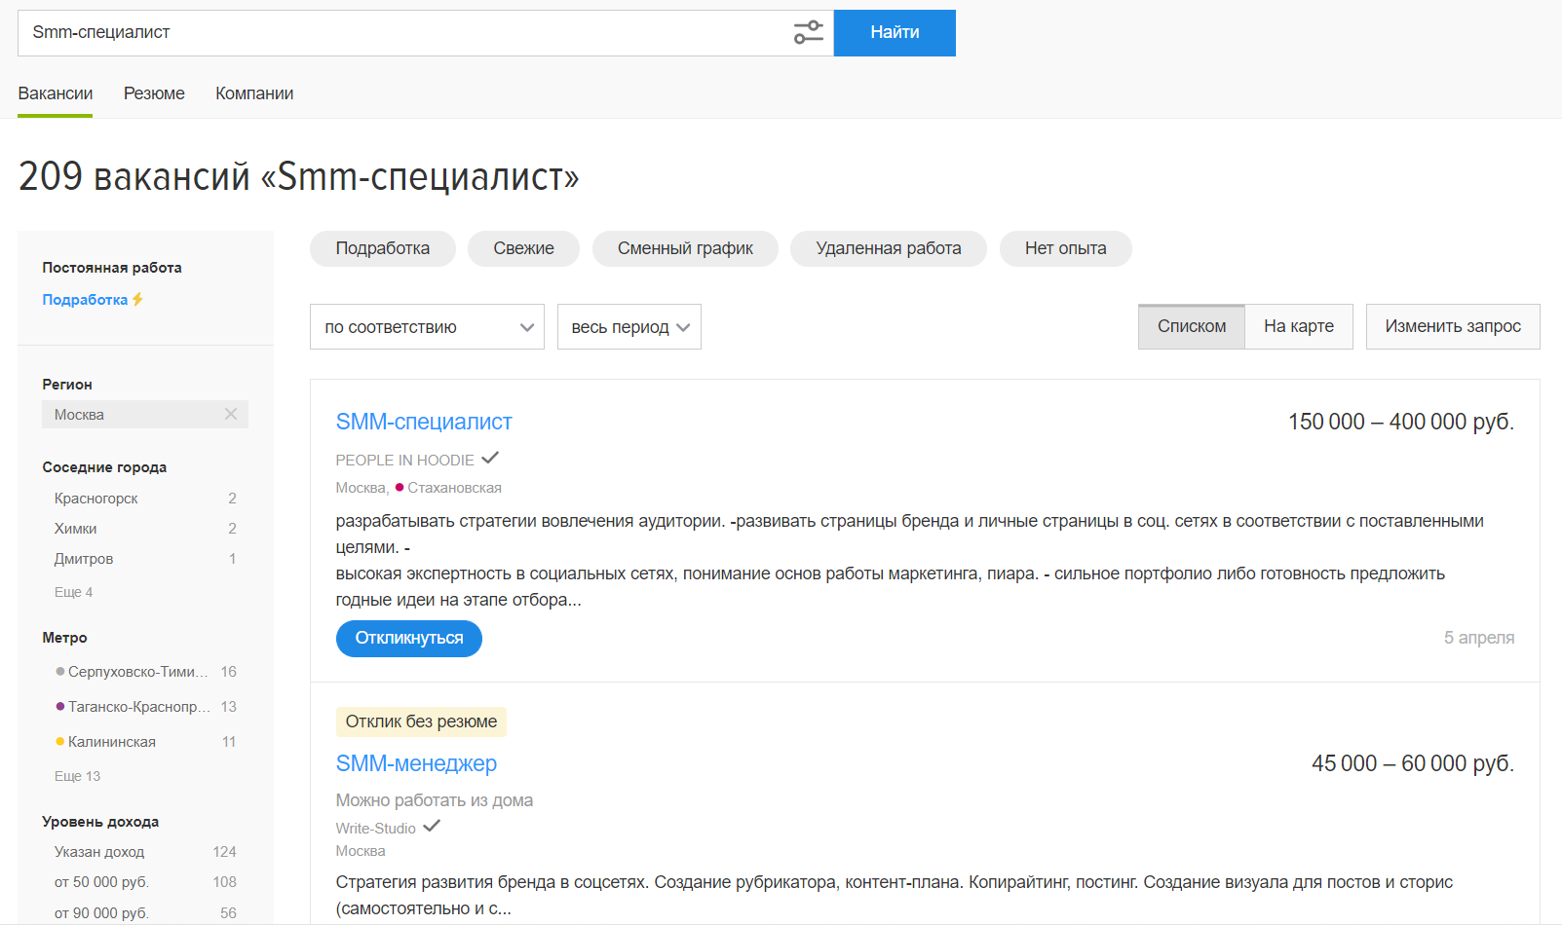This screenshot has width=1562, height=925.
Task: Filter by Таганско-Краснопресненская metro line
Action: click(138, 707)
